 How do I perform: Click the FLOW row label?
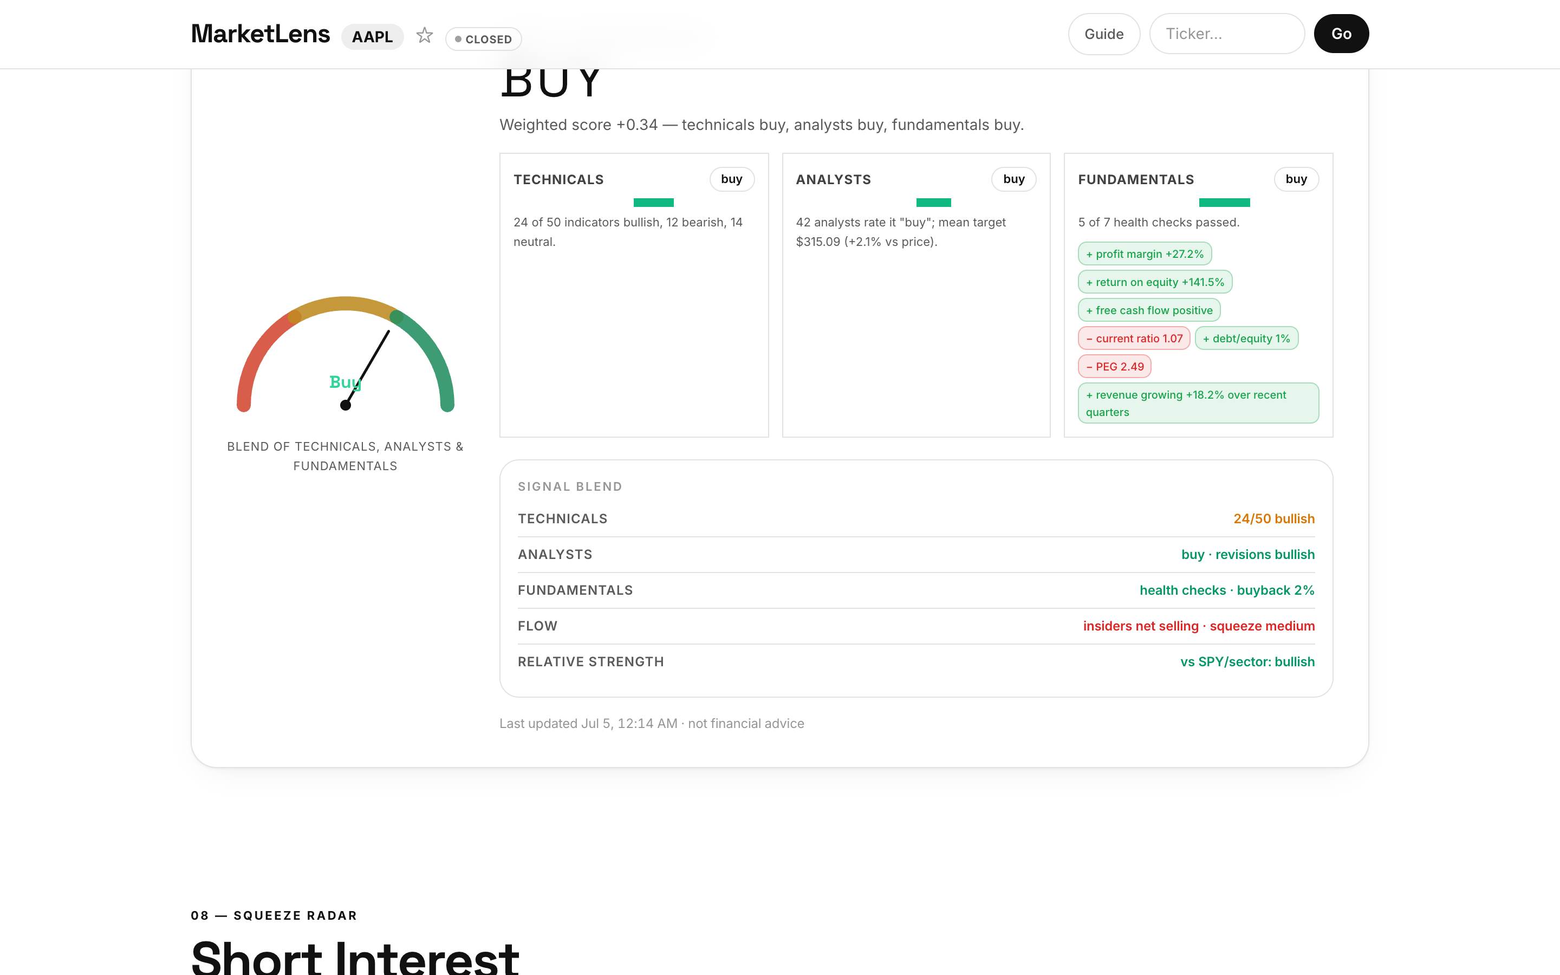click(537, 626)
